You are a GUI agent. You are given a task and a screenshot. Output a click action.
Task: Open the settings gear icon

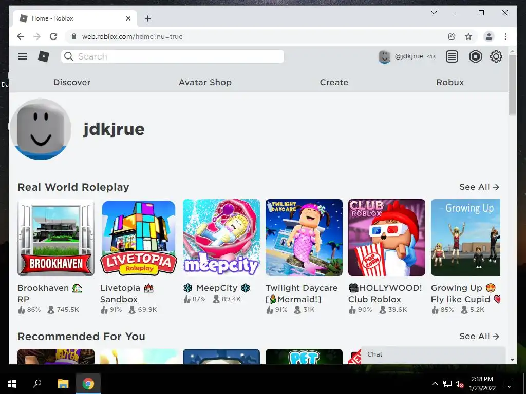[496, 56]
